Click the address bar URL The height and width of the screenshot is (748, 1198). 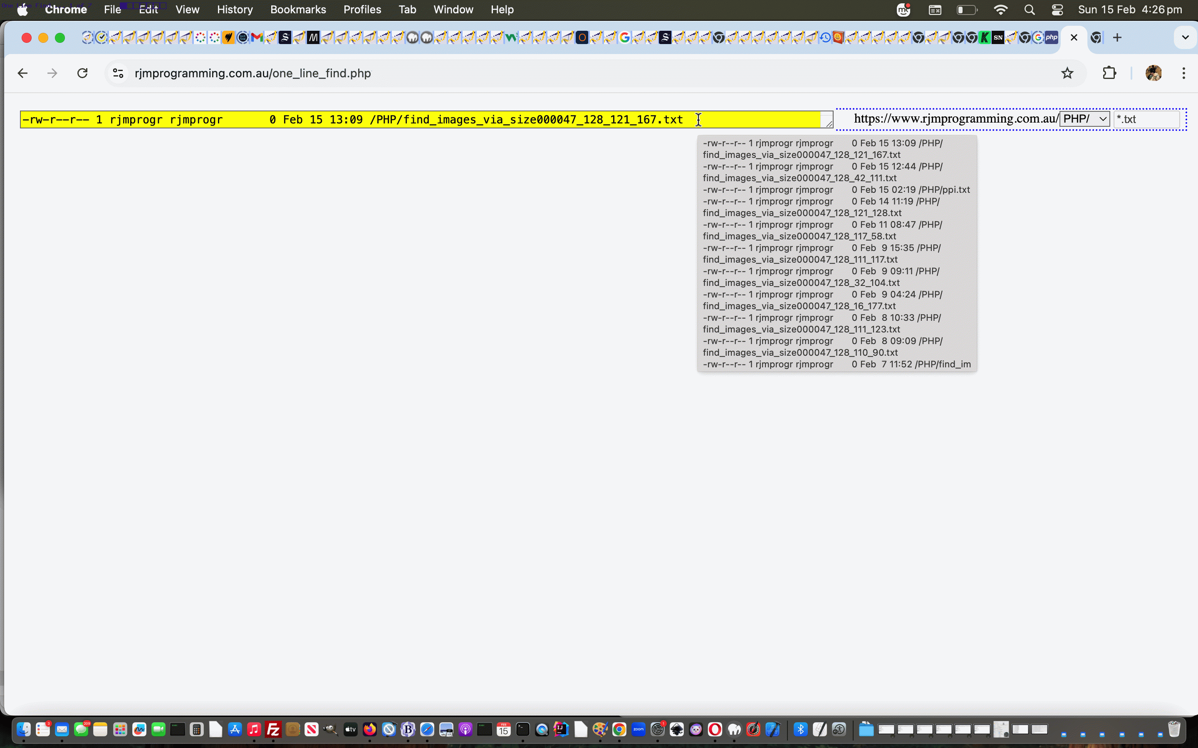click(x=252, y=73)
